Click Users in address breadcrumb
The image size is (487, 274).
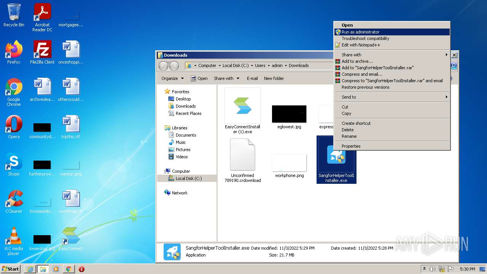[260, 65]
